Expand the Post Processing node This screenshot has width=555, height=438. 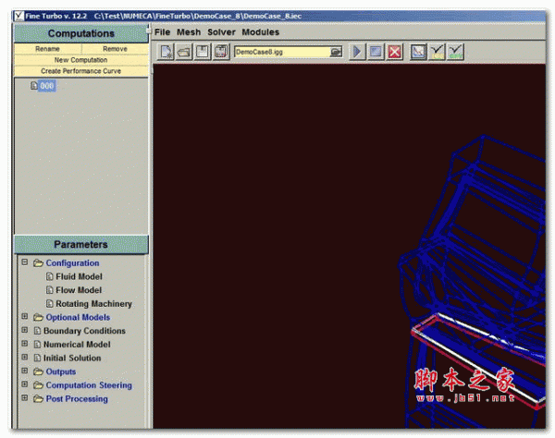click(24, 399)
